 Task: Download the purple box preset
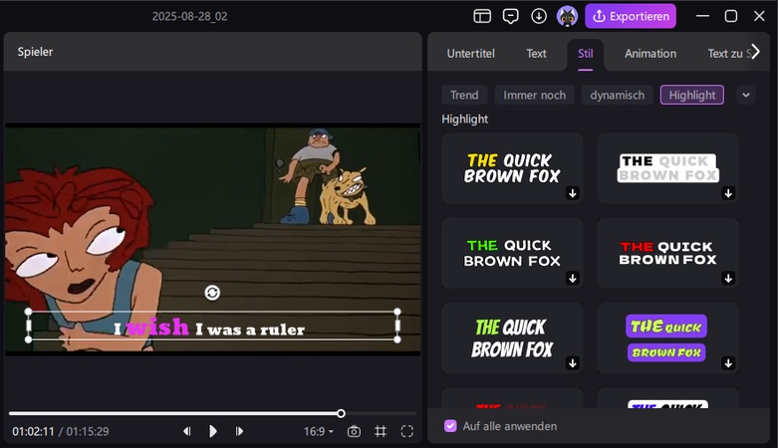click(x=728, y=362)
